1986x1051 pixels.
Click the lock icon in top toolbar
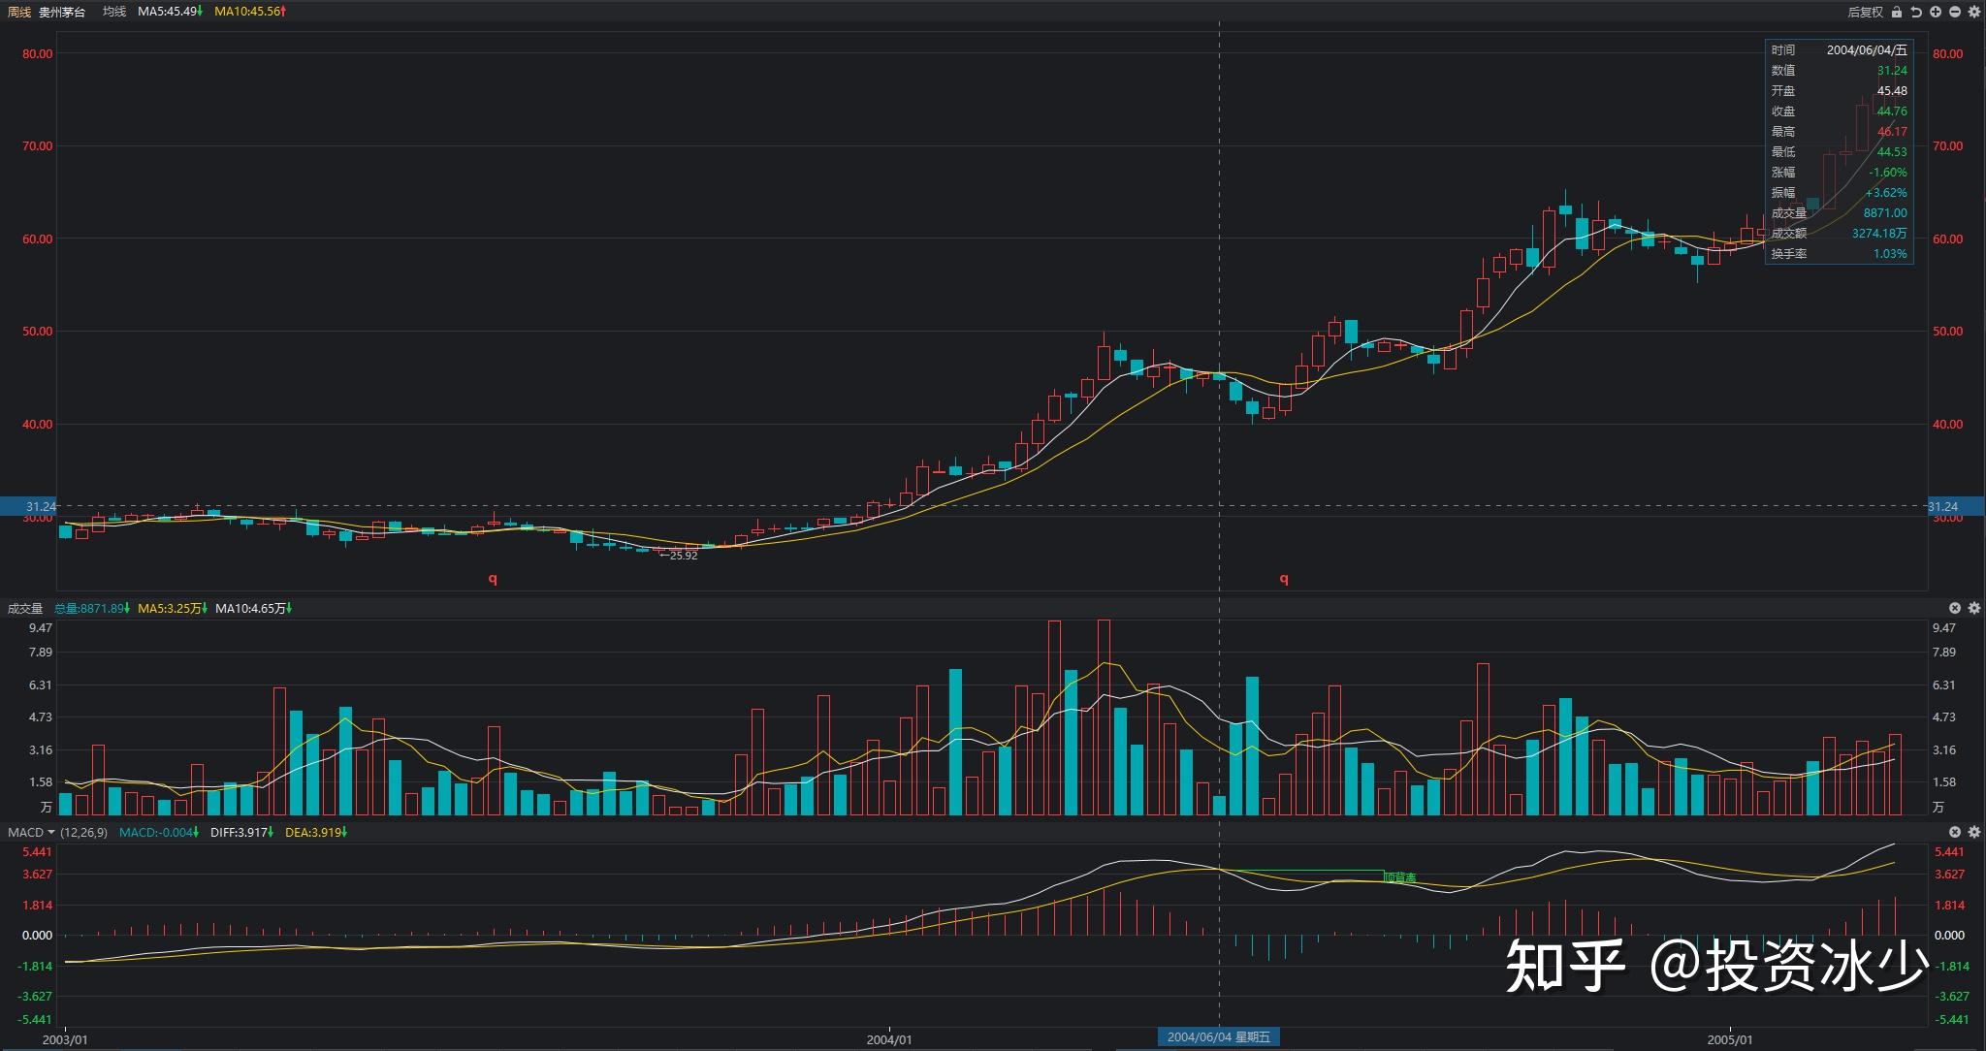coord(1896,12)
